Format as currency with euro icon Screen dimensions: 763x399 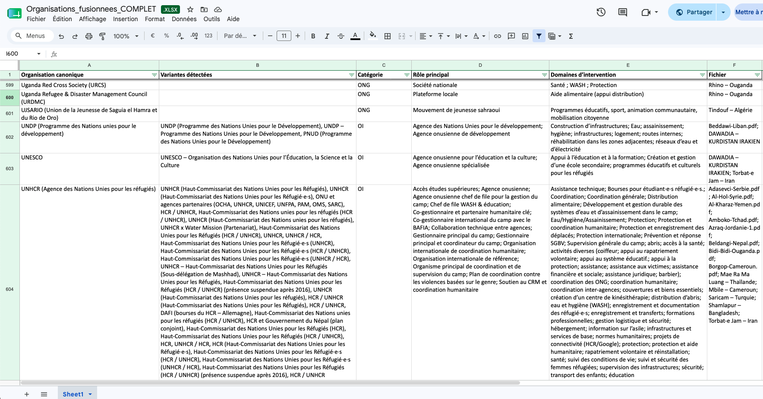point(153,36)
